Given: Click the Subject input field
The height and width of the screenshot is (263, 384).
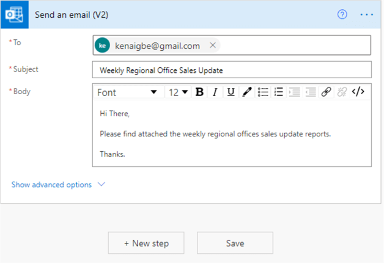Looking at the screenshot, I should click(232, 70).
